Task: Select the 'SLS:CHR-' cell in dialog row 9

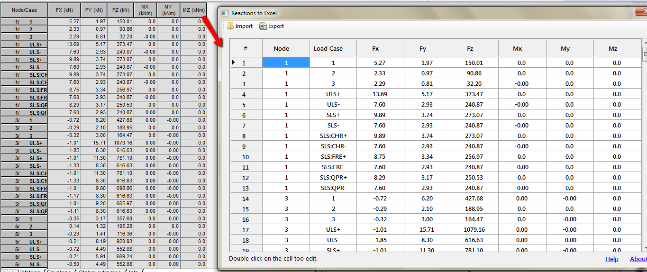Action: (333, 146)
